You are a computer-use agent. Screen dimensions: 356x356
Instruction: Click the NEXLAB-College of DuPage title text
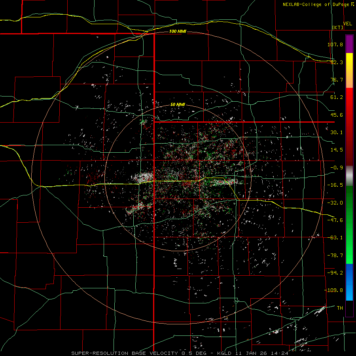coord(316,4)
